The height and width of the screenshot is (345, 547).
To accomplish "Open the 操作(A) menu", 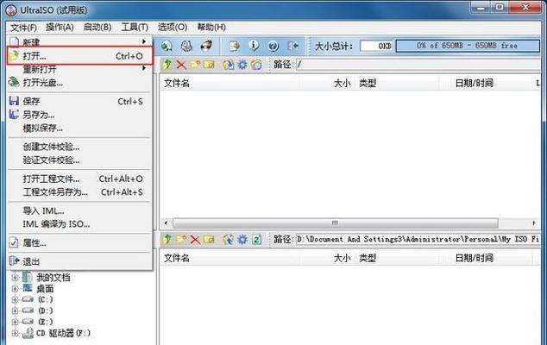I will (60, 28).
